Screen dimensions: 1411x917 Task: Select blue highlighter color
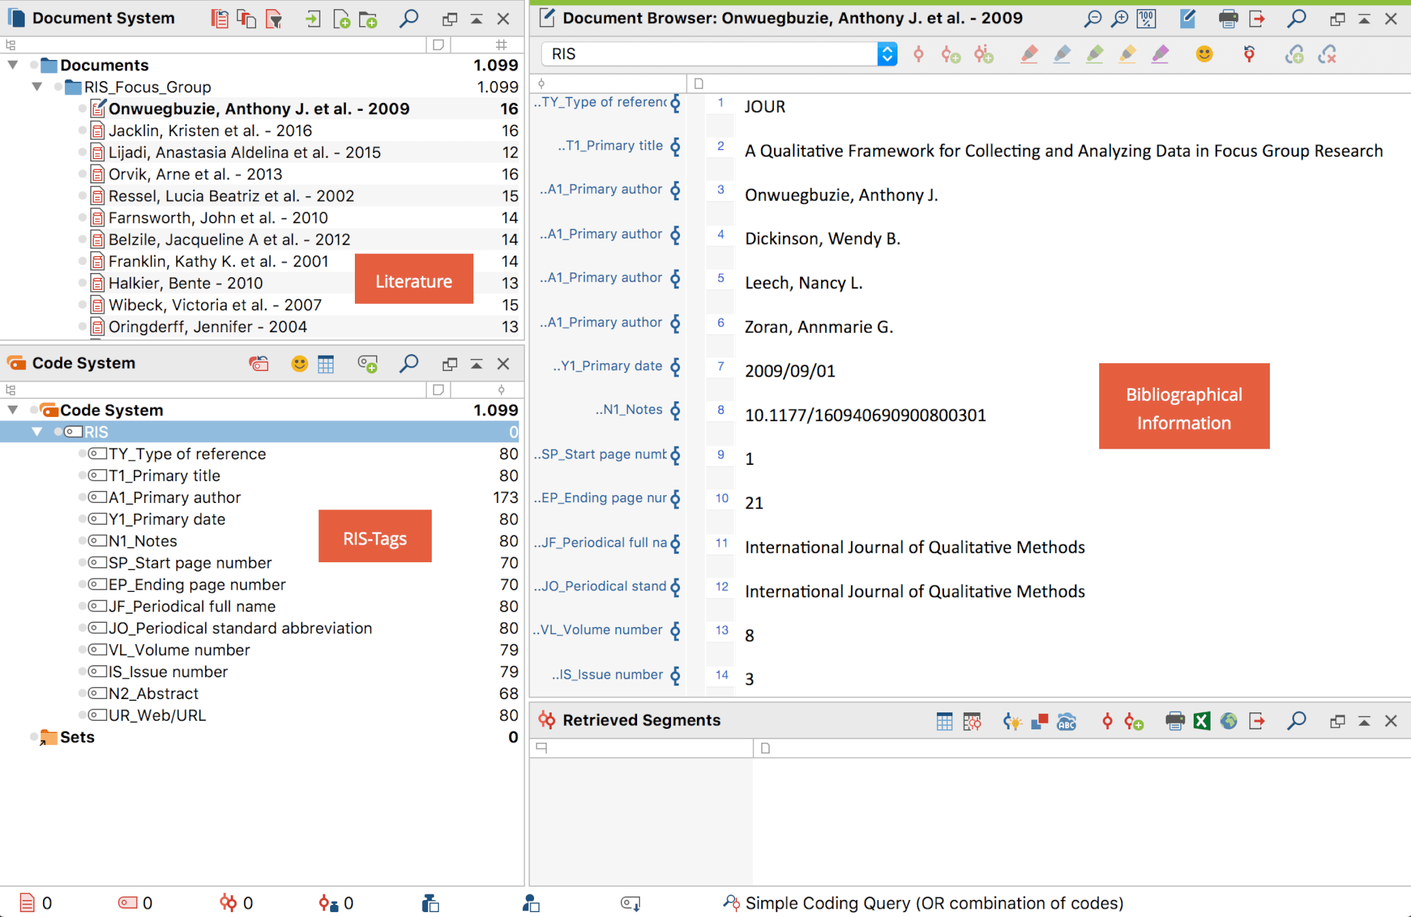[1062, 54]
